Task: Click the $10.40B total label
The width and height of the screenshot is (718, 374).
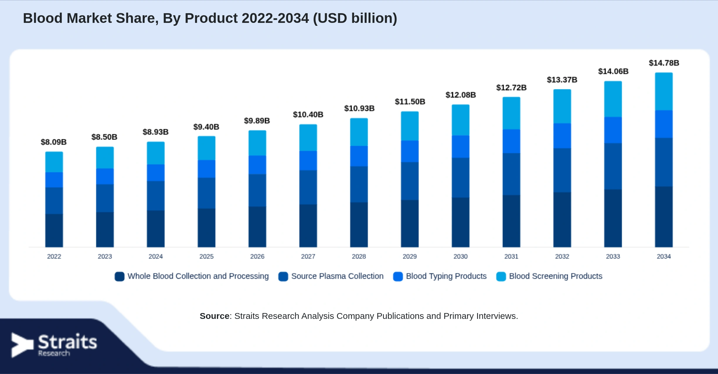Action: 308,115
